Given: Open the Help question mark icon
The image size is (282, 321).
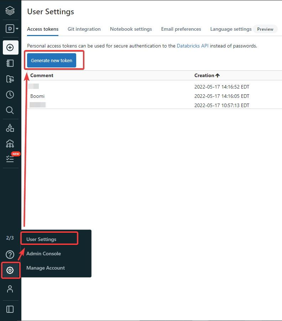Looking at the screenshot, I should (10, 255).
